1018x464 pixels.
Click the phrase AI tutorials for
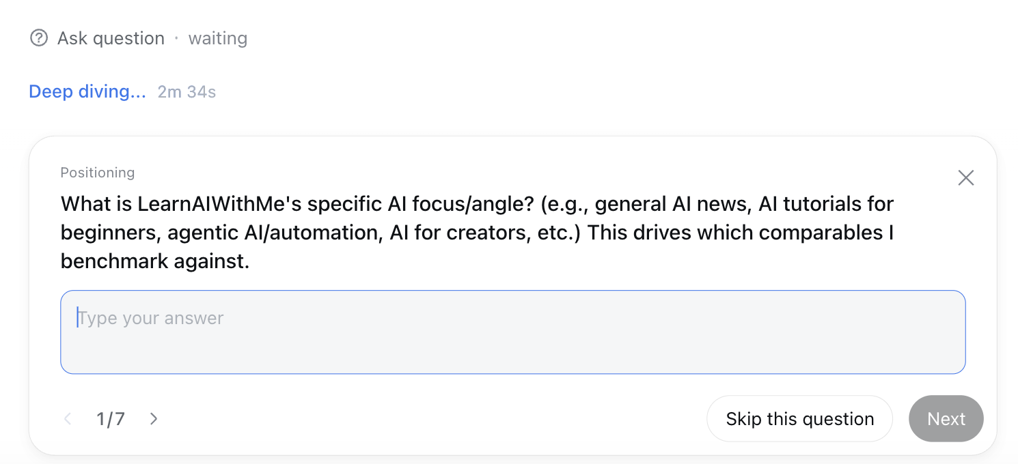point(826,204)
